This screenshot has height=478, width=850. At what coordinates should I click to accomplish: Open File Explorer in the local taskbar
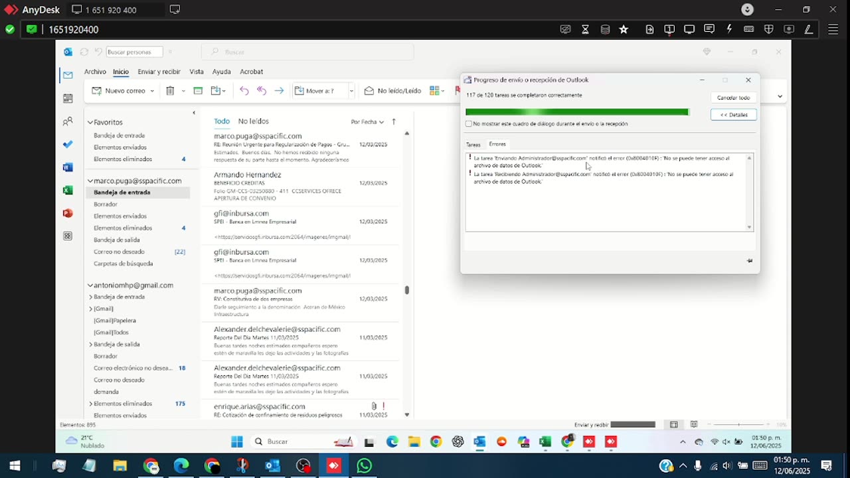tap(120, 466)
